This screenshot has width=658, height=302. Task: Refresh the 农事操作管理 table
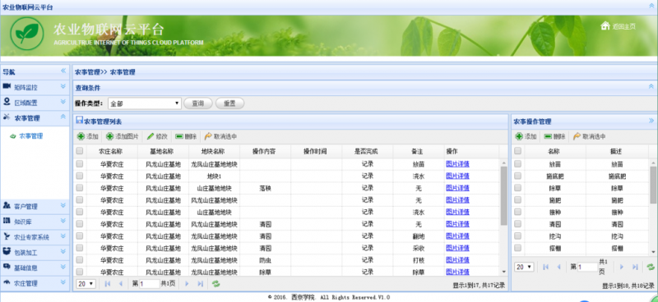(651, 267)
